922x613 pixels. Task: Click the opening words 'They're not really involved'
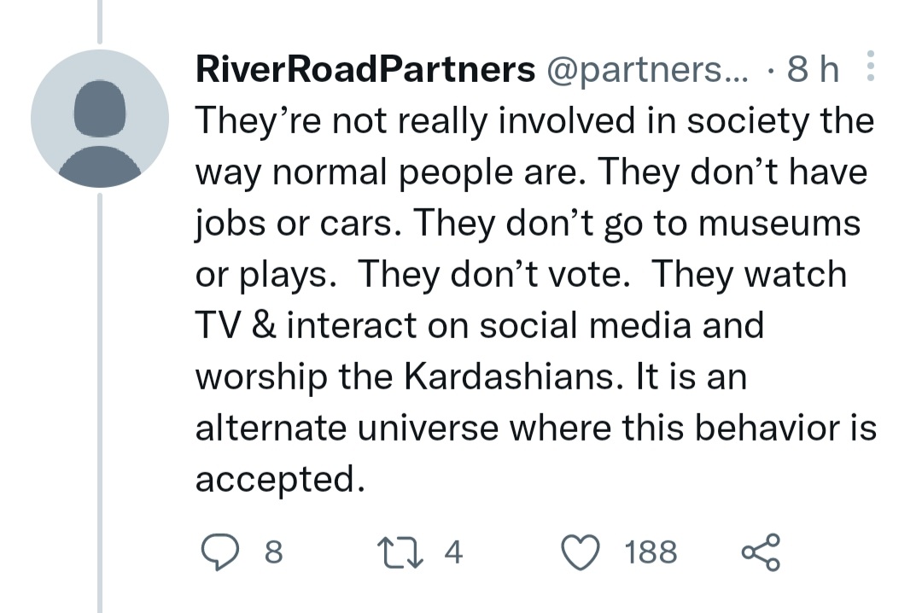pyautogui.click(x=341, y=121)
